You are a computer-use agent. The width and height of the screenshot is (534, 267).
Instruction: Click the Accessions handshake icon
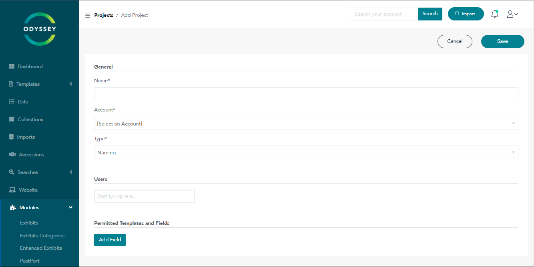(x=12, y=155)
